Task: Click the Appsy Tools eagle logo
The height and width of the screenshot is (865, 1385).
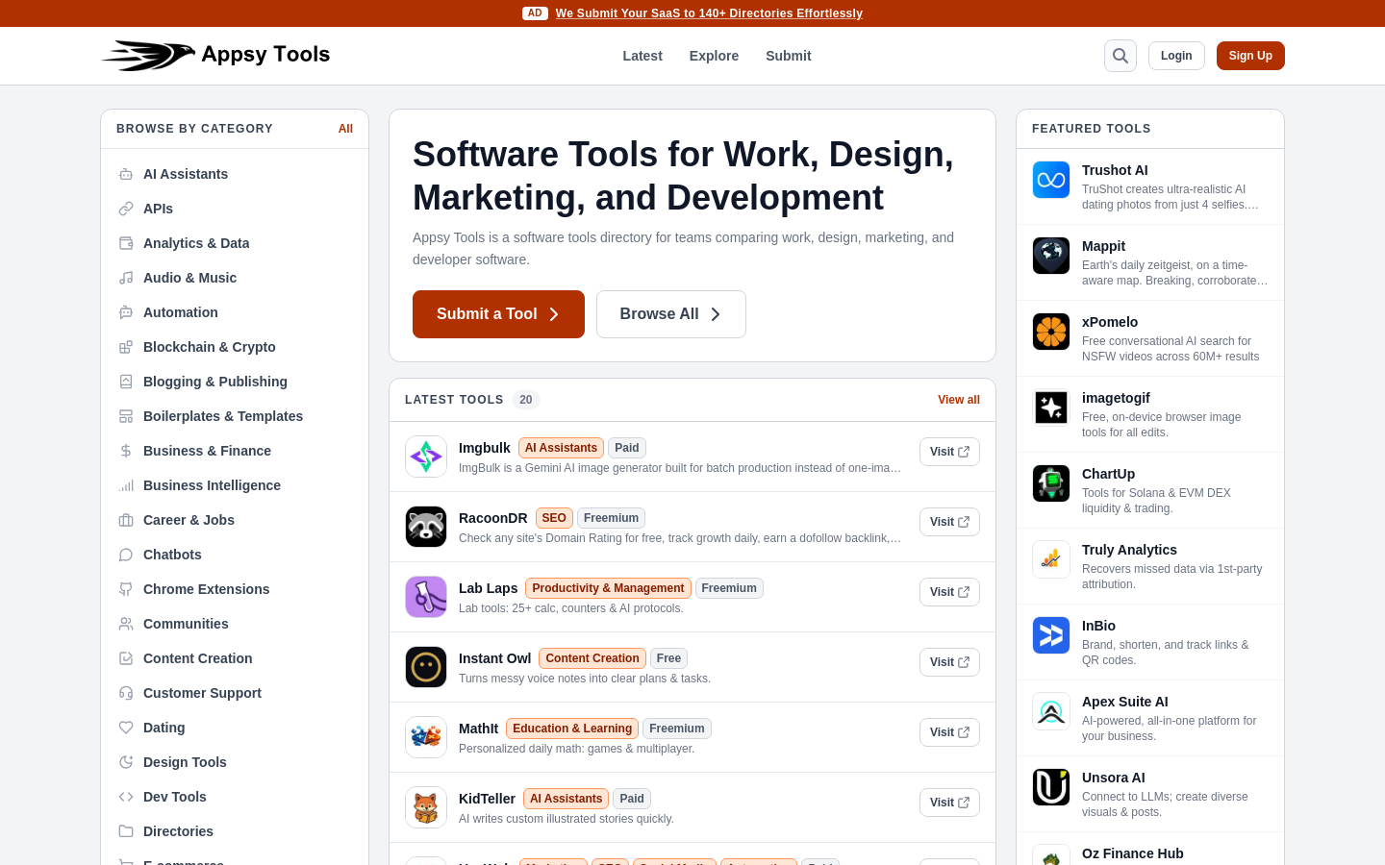Action: point(148,56)
